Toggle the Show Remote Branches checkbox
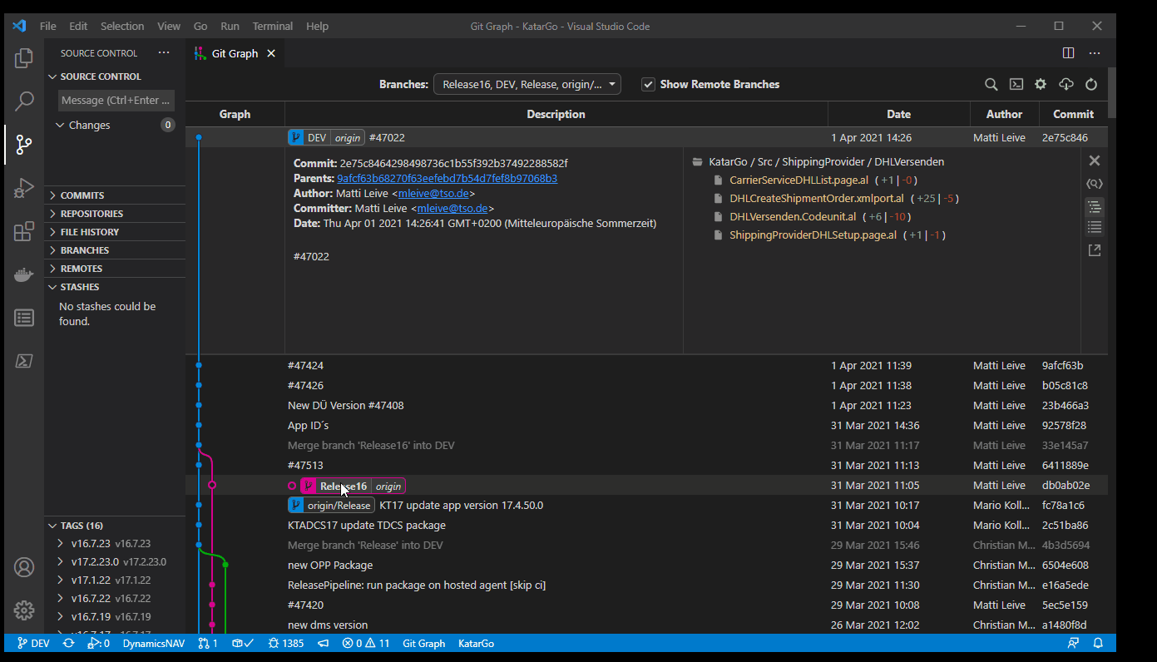The width and height of the screenshot is (1157, 662). coord(648,84)
